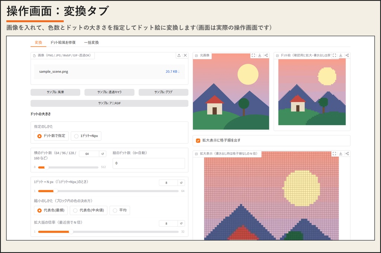Load the サンプル: グラデ sample
The image size is (381, 253).
tap(164, 92)
